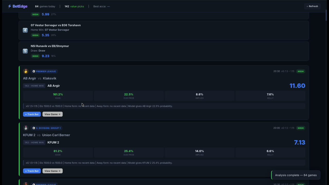Screen dimensions: 329x185
Task: Click the 28% probability in Vestur Sorvagur row
Action: click(53, 35)
